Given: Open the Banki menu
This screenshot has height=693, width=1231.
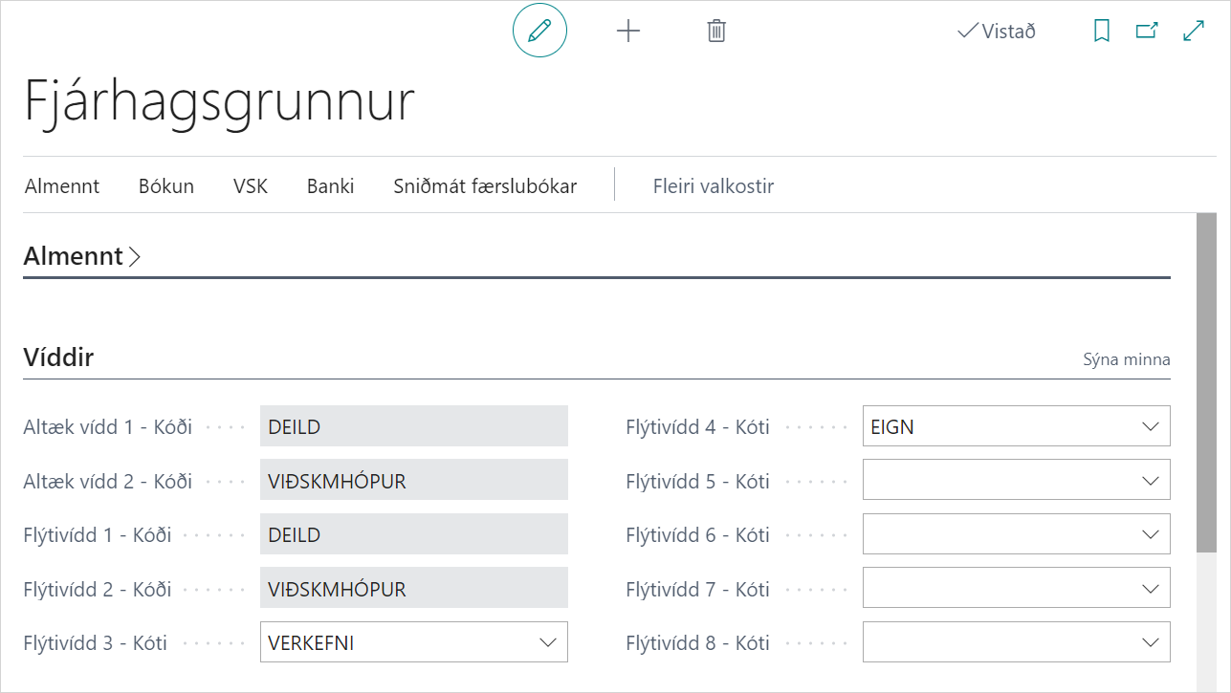Looking at the screenshot, I should pos(330,186).
